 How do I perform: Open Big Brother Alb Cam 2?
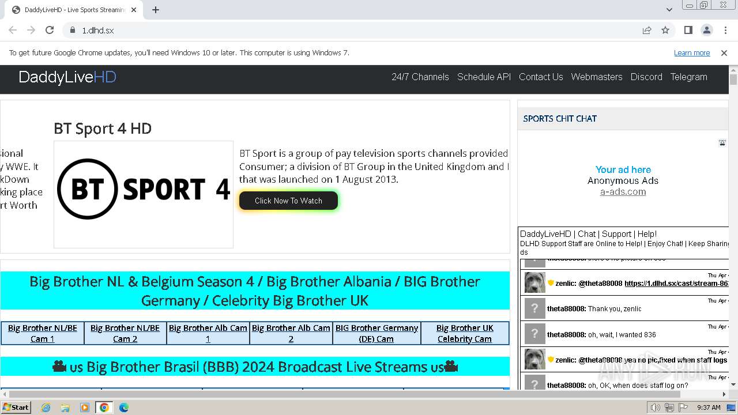coord(291,333)
